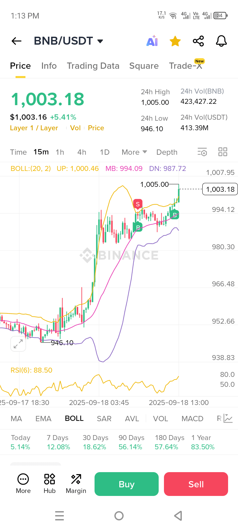
Task: Tap the lower green B buy marker
Action: [x=138, y=227]
